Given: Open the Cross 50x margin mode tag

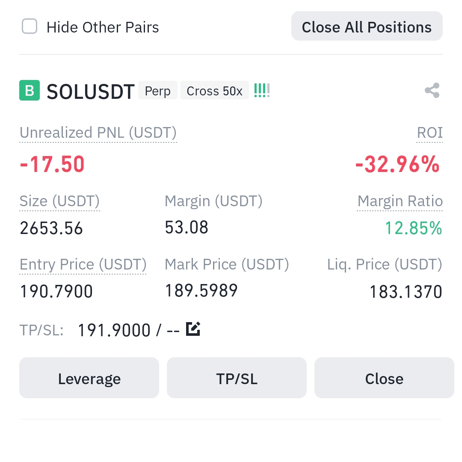Looking at the screenshot, I should [214, 90].
